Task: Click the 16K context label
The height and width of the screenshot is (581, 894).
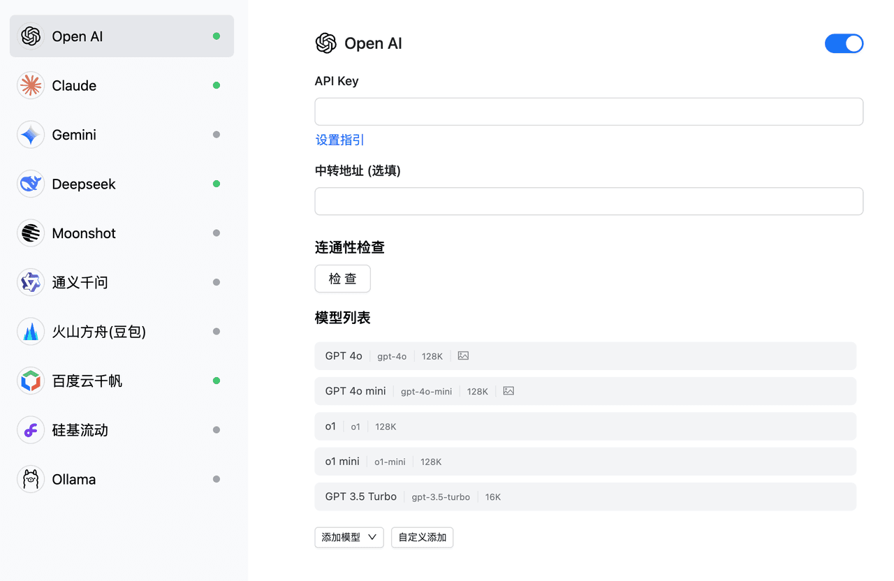Action: pos(493,497)
